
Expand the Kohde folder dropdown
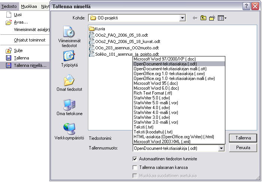[x=183, y=18]
